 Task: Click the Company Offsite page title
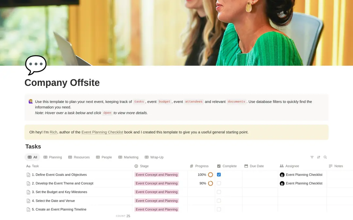coord(62,83)
